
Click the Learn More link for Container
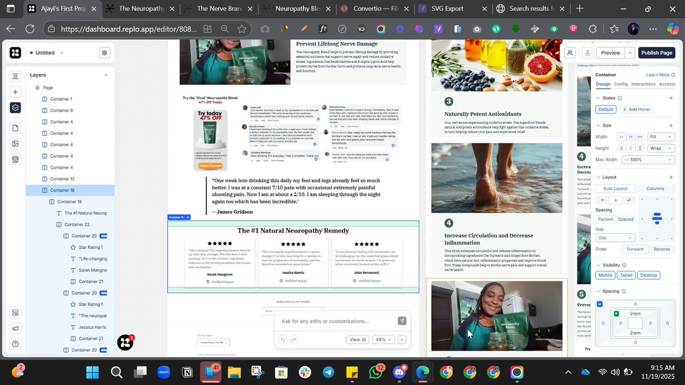pos(659,75)
